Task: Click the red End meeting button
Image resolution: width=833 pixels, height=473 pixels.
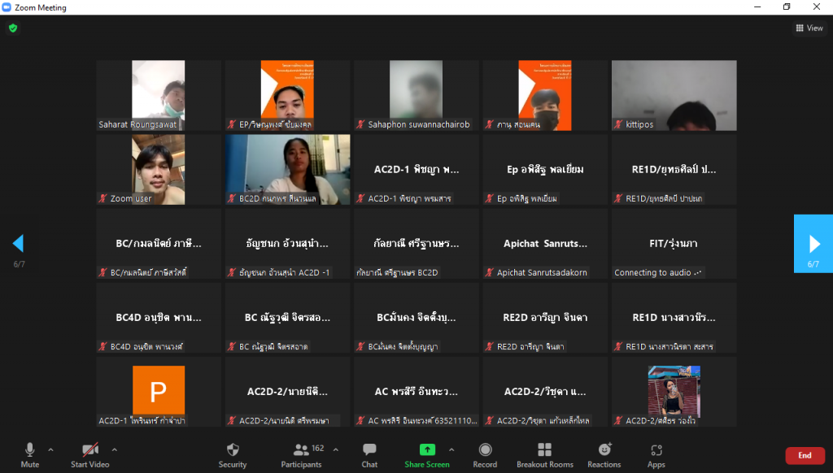Action: click(805, 456)
